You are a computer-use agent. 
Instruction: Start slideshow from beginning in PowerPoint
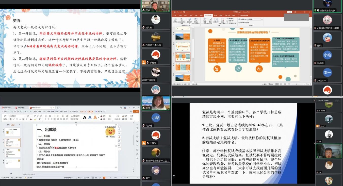coord(175,20)
